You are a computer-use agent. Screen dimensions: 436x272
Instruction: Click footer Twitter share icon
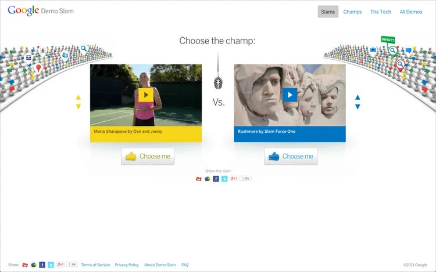click(51, 265)
